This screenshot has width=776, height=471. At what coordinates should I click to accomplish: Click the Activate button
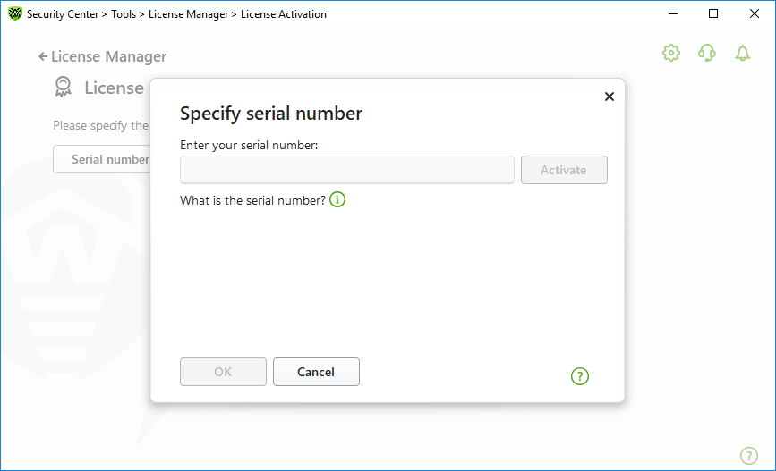tap(564, 170)
